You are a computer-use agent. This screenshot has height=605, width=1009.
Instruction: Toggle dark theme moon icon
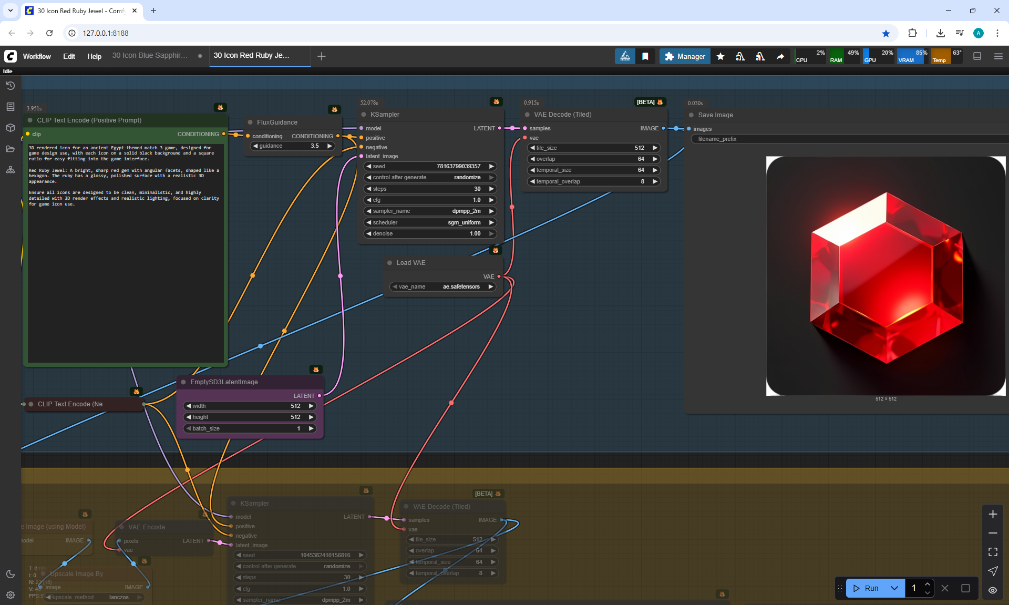click(x=10, y=574)
